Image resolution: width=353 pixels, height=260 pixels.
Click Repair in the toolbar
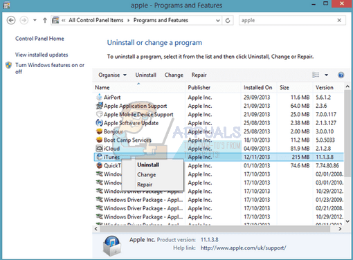click(199, 75)
